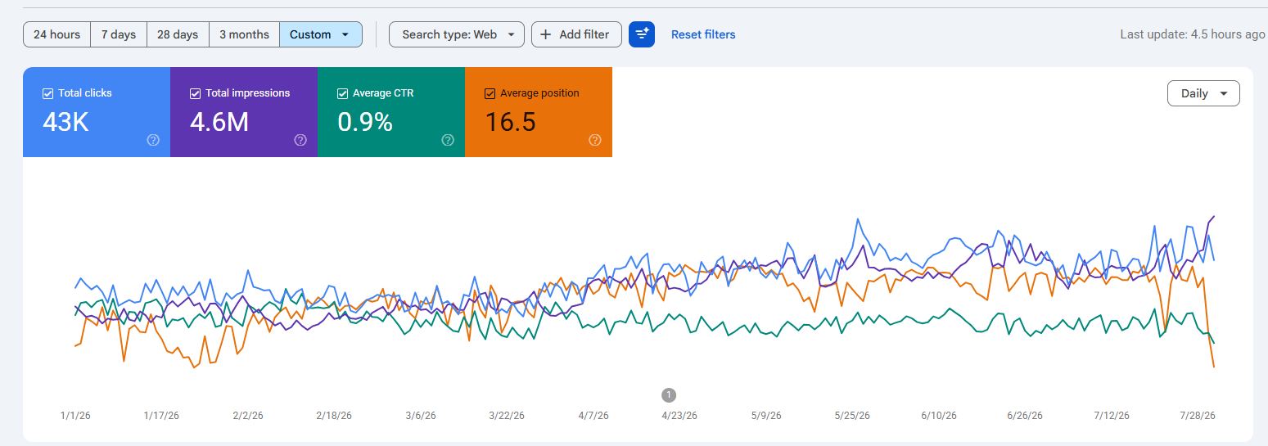Choose the 3 months date range
Viewport: 1268px width, 446px height.
click(244, 34)
